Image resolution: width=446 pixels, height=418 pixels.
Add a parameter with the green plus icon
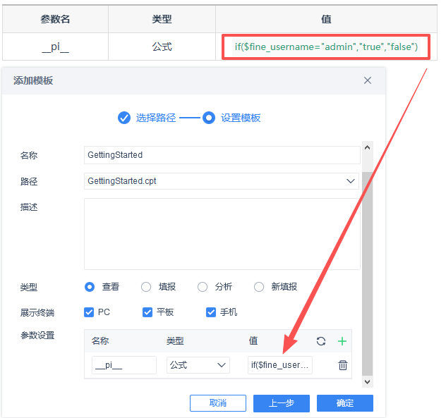click(342, 341)
